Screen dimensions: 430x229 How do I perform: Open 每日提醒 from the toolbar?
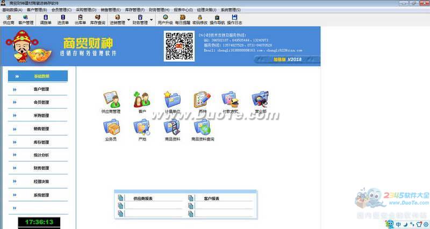tap(182, 20)
